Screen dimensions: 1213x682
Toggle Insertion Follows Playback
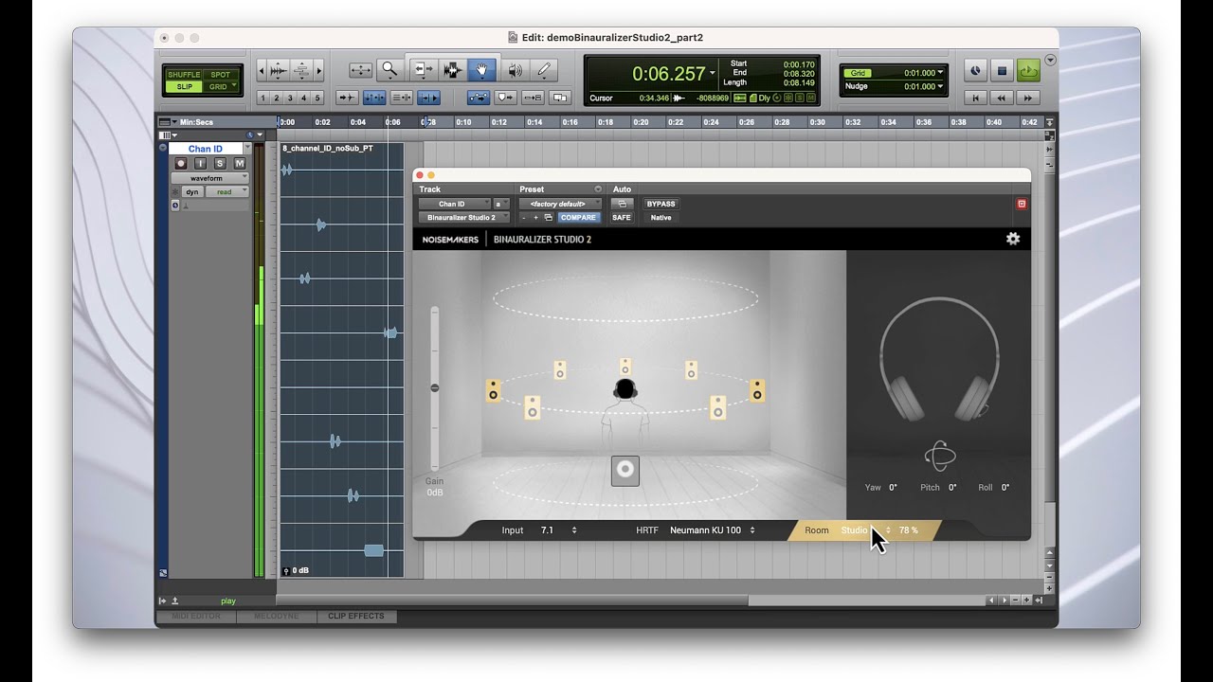pos(429,98)
